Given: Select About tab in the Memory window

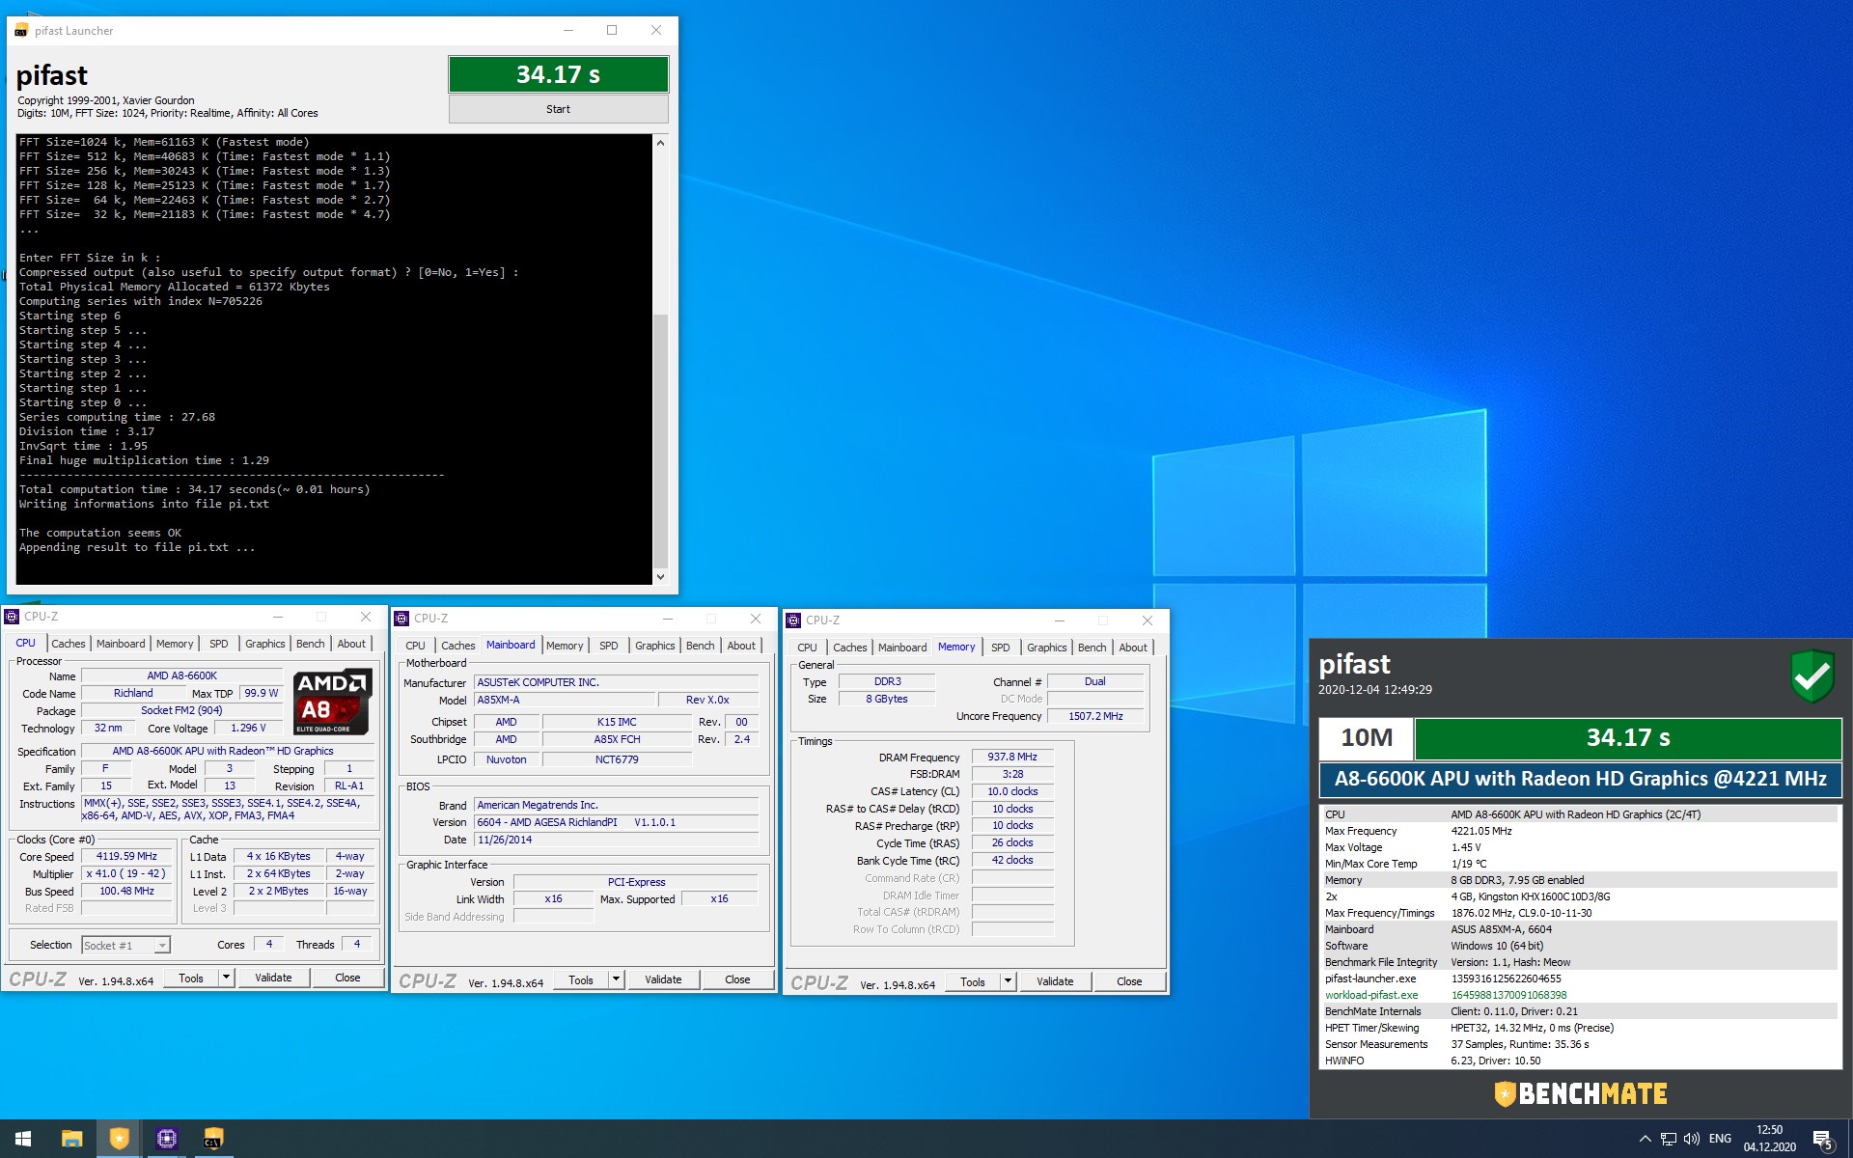Looking at the screenshot, I should tap(1133, 648).
